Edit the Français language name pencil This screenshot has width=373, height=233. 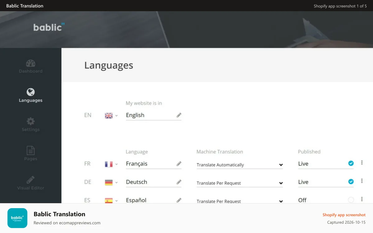coord(179,164)
